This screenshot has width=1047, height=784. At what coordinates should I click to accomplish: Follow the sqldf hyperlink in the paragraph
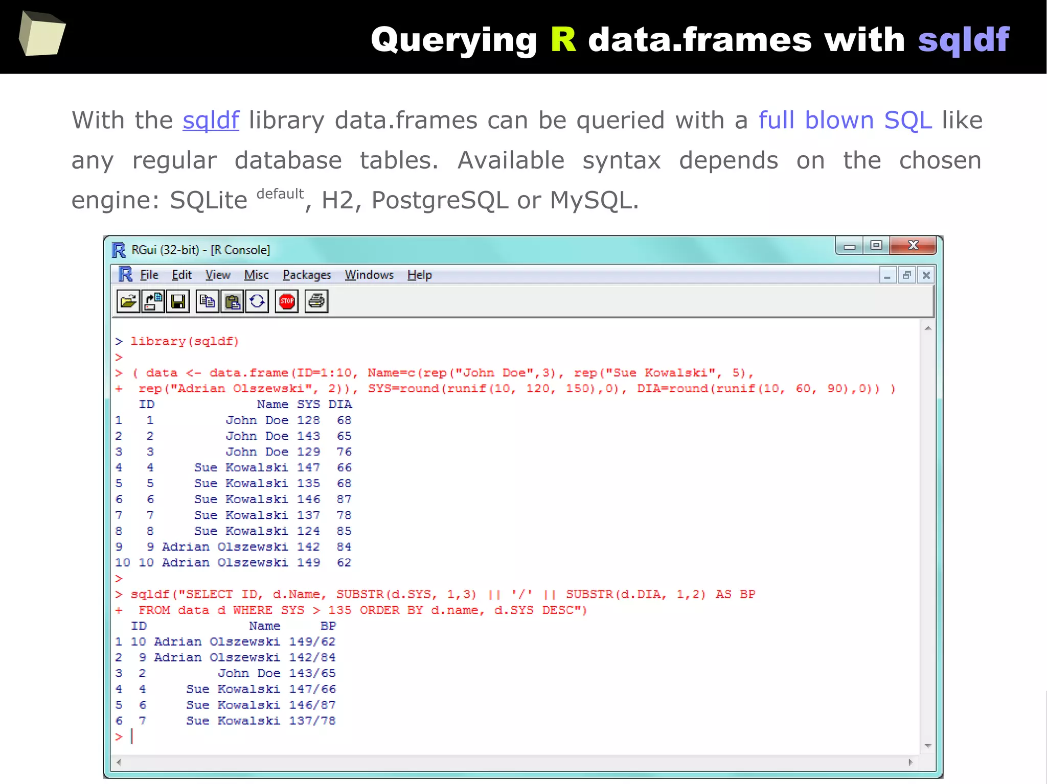click(x=211, y=121)
